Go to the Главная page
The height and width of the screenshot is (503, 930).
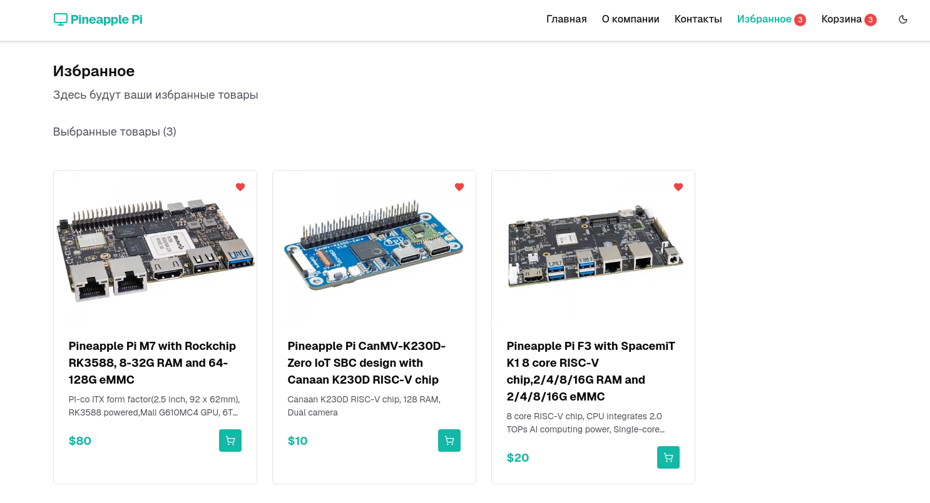[x=566, y=19]
